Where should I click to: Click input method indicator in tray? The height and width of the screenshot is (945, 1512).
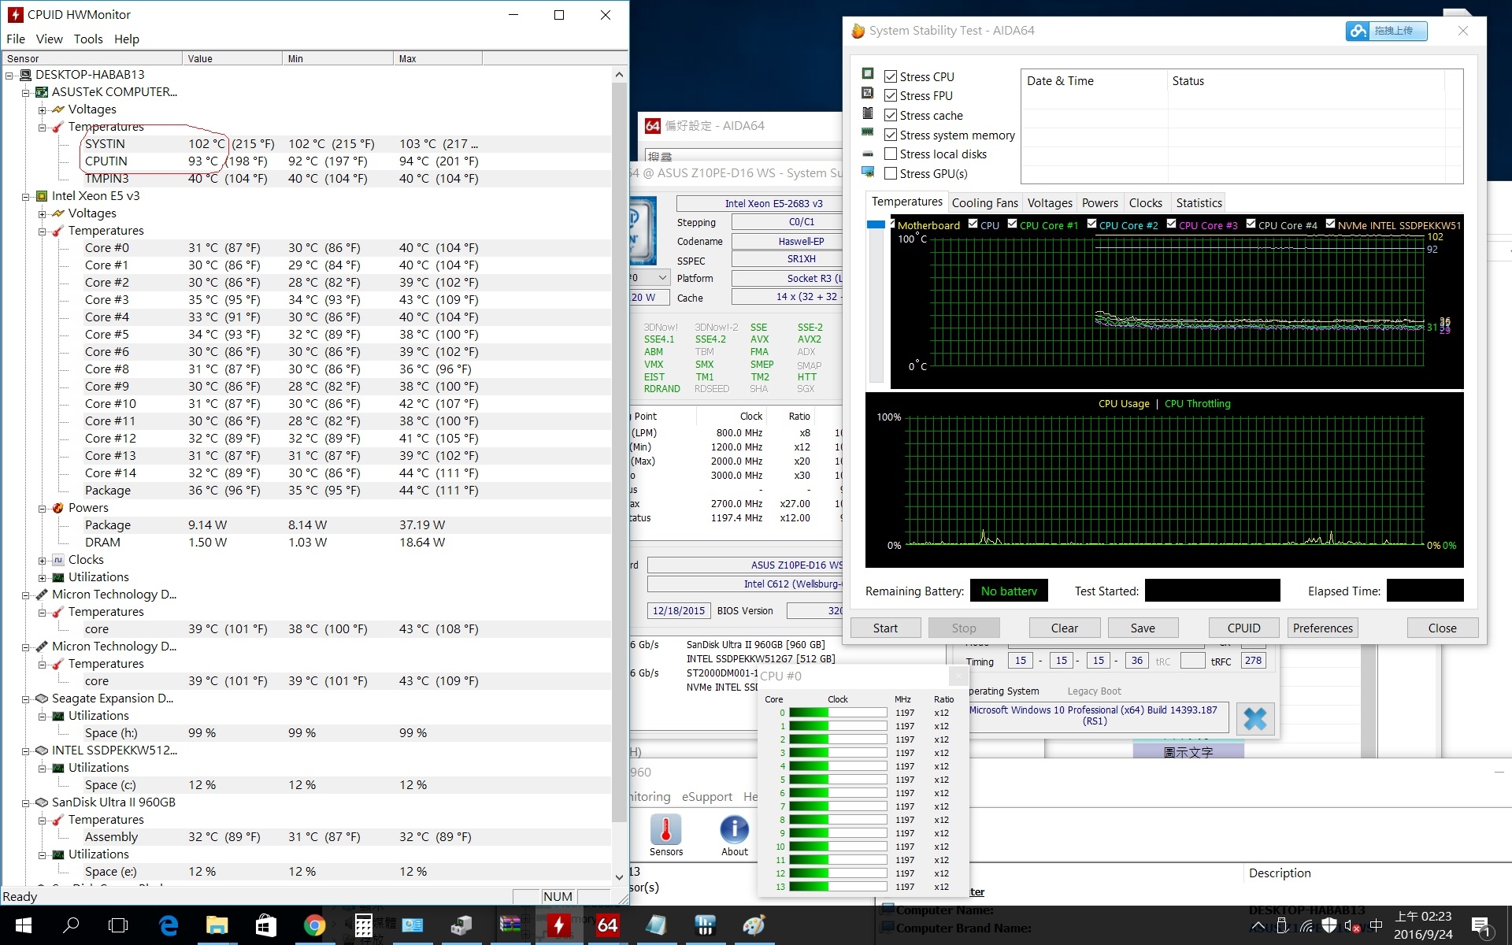(x=1377, y=926)
